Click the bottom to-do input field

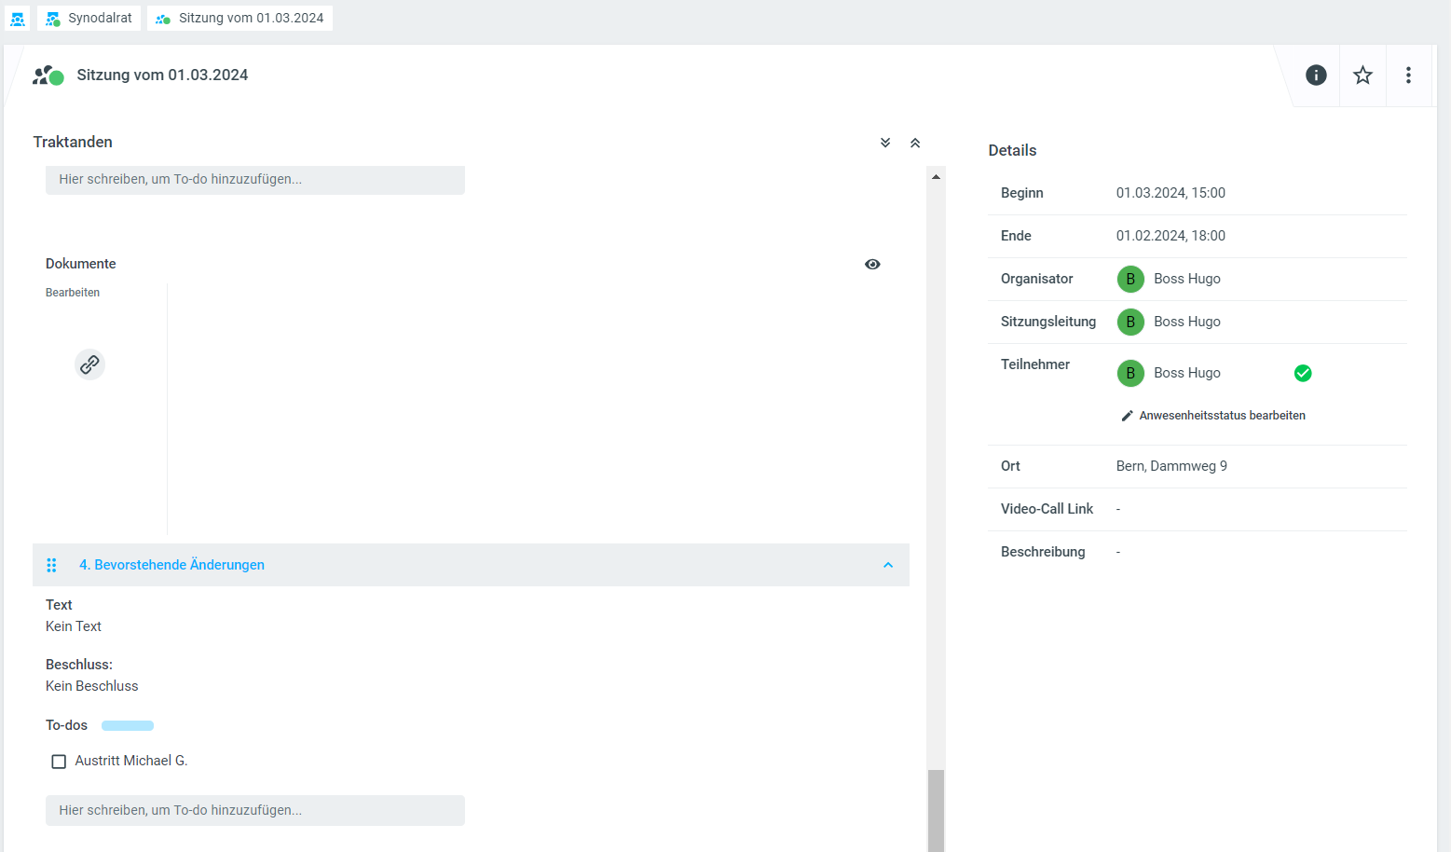[254, 810]
